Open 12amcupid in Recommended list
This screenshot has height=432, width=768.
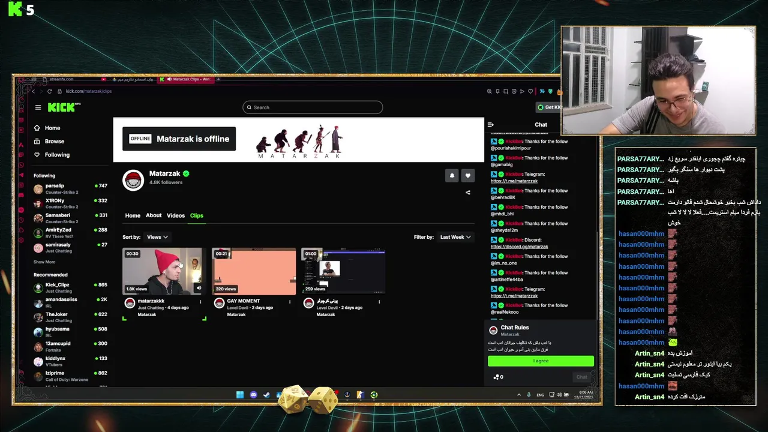70,346
